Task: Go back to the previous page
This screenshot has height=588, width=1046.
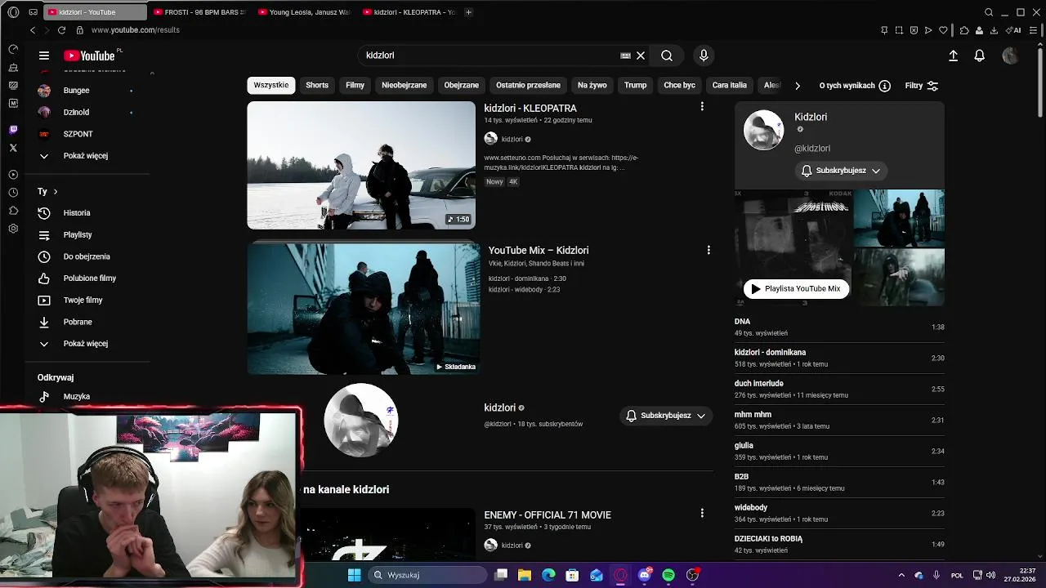Action: tap(33, 30)
